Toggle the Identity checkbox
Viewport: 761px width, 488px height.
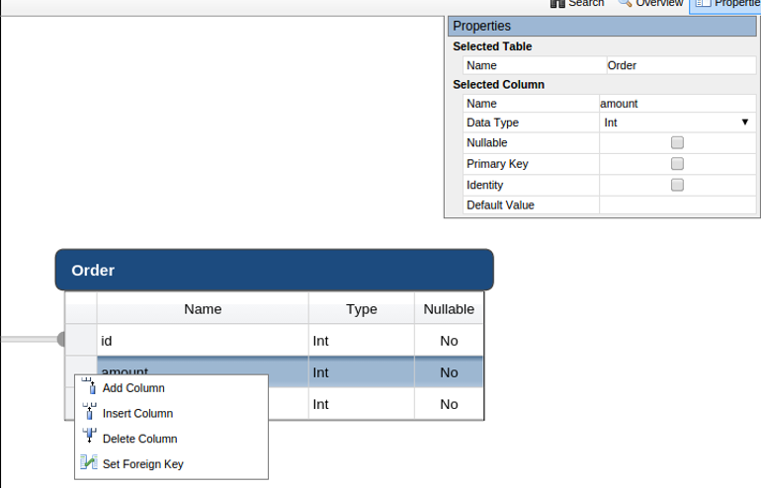[677, 185]
